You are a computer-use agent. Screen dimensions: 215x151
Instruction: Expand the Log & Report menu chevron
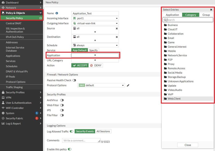tap(41, 123)
